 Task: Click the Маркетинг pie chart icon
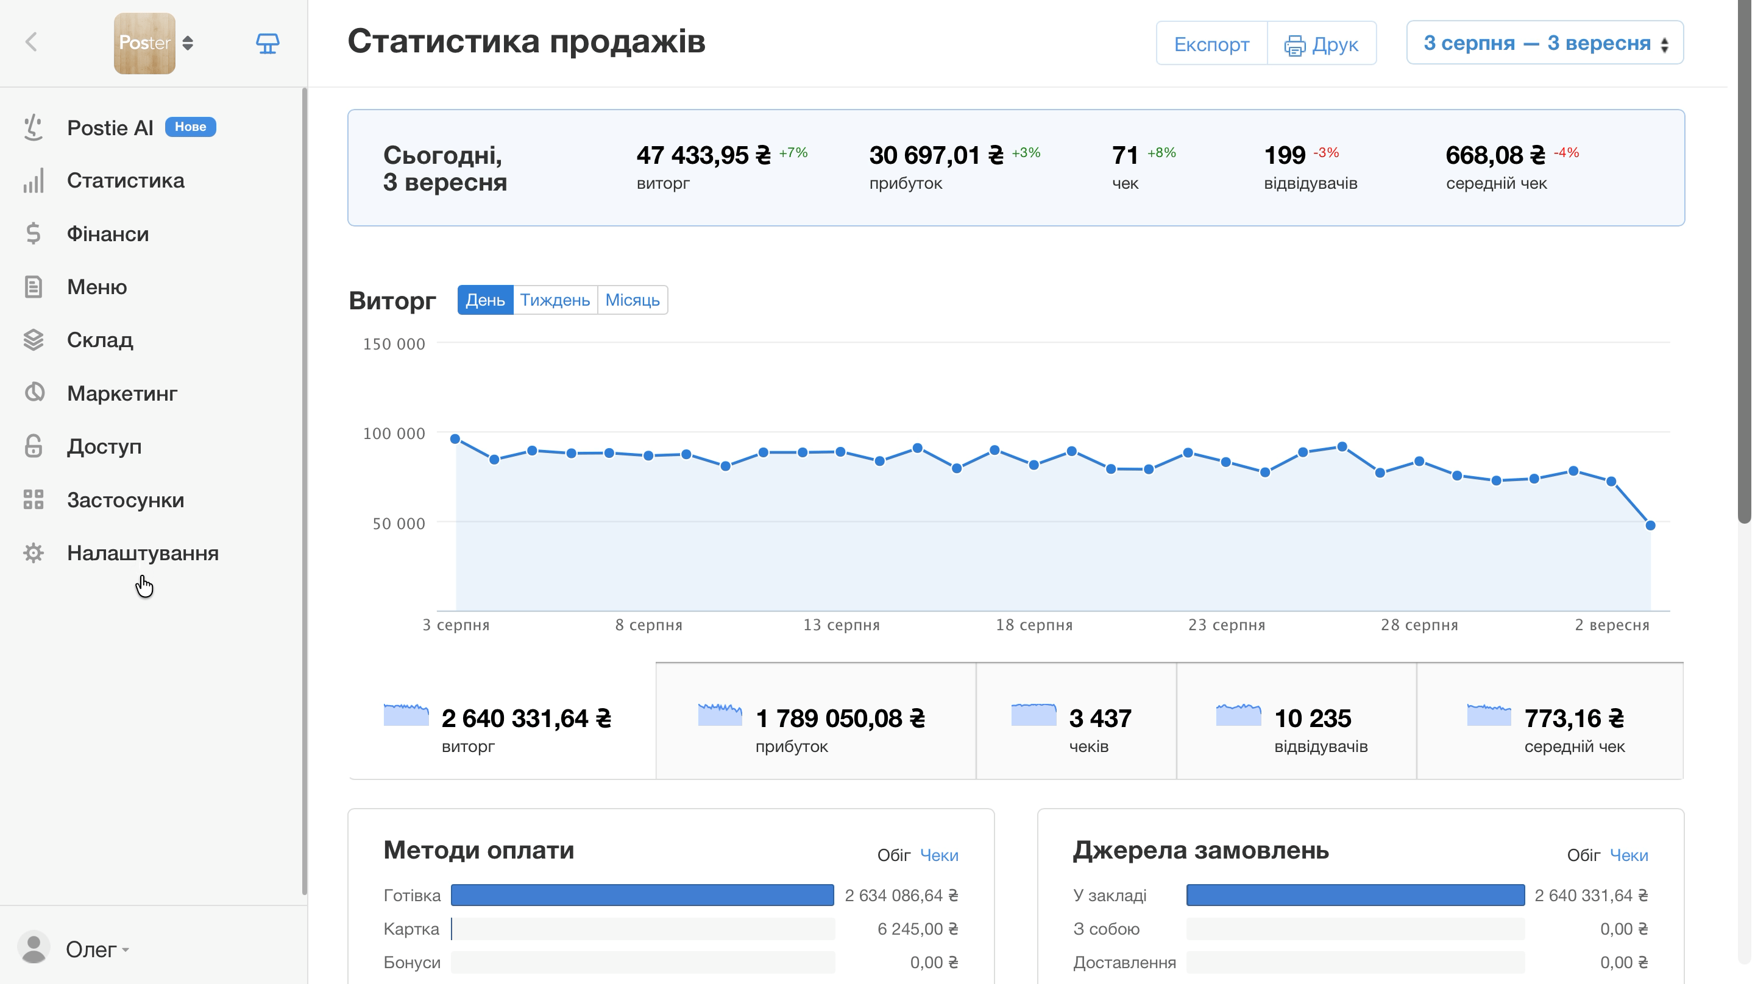click(34, 393)
